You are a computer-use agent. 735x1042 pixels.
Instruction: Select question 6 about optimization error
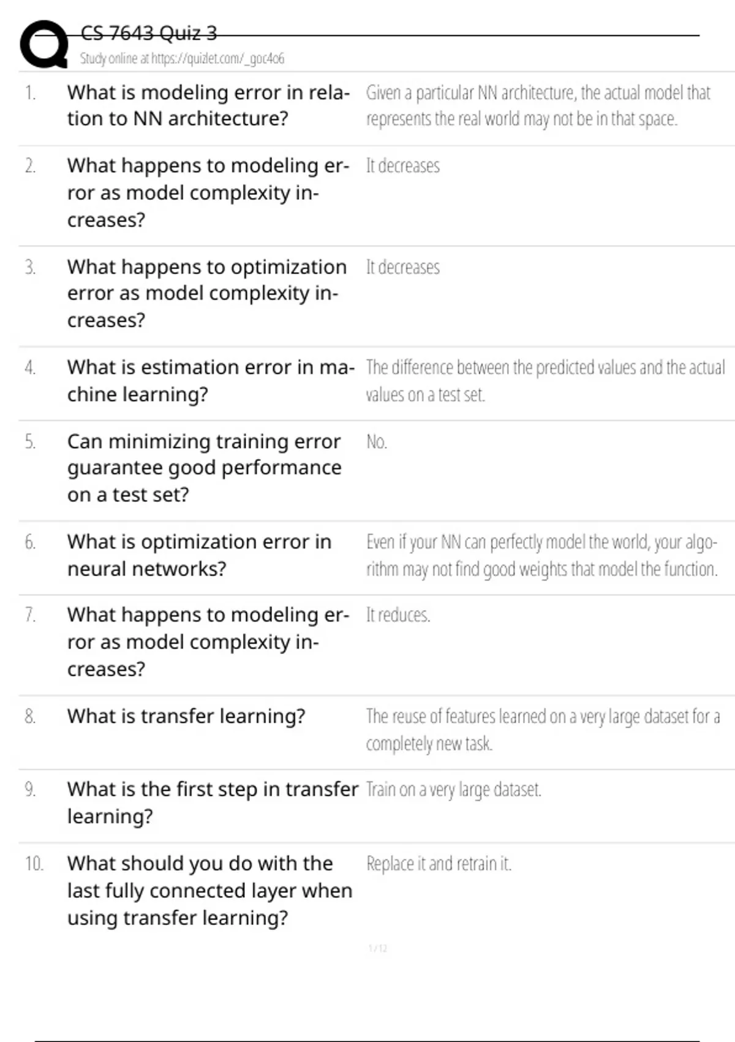coord(199,555)
